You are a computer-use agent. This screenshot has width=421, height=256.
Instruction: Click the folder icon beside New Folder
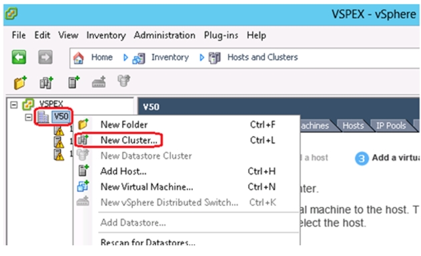point(83,124)
